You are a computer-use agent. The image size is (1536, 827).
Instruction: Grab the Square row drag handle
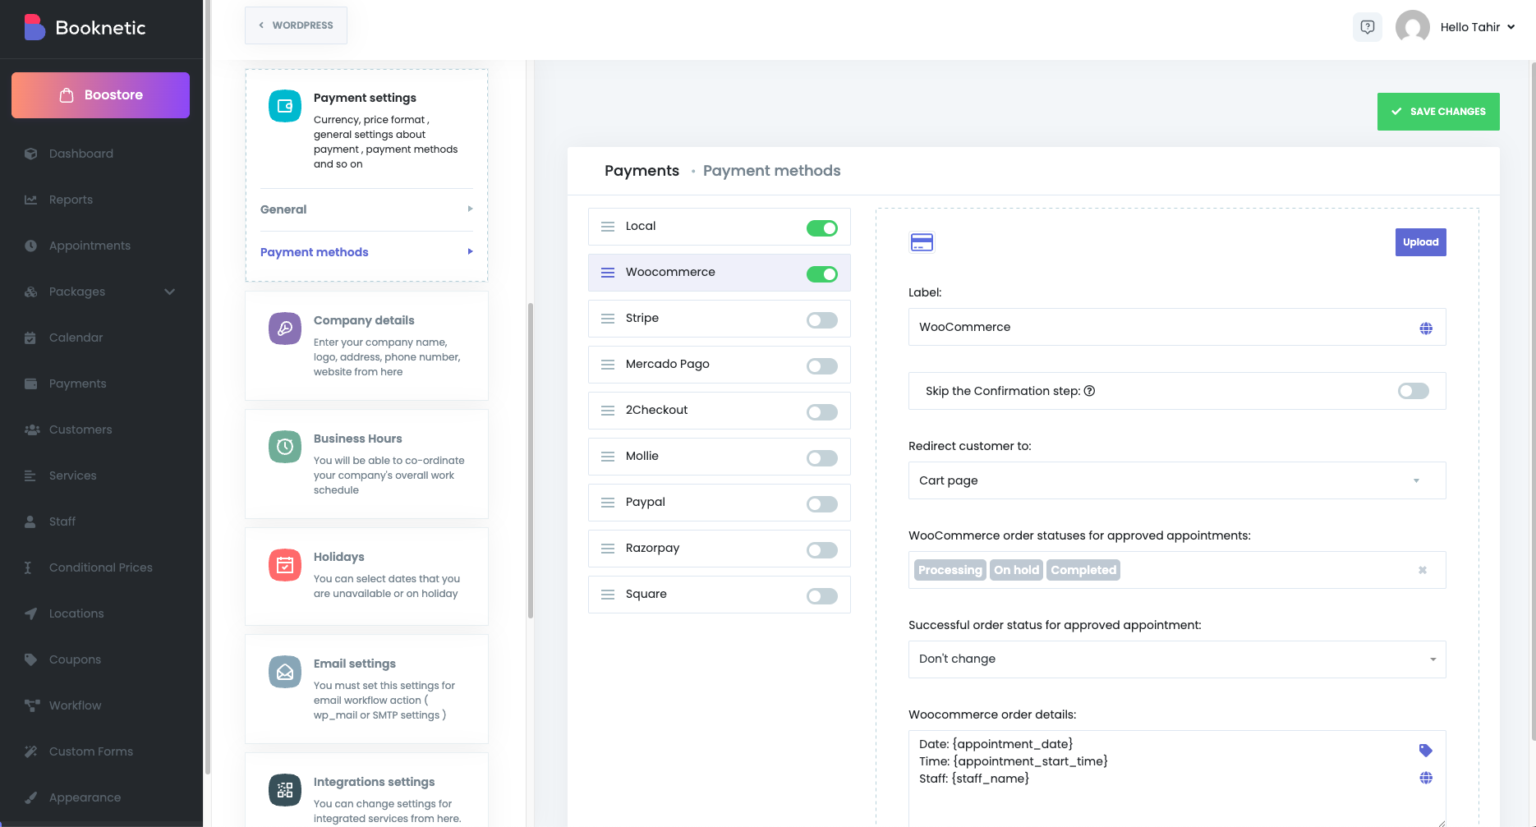[608, 595]
